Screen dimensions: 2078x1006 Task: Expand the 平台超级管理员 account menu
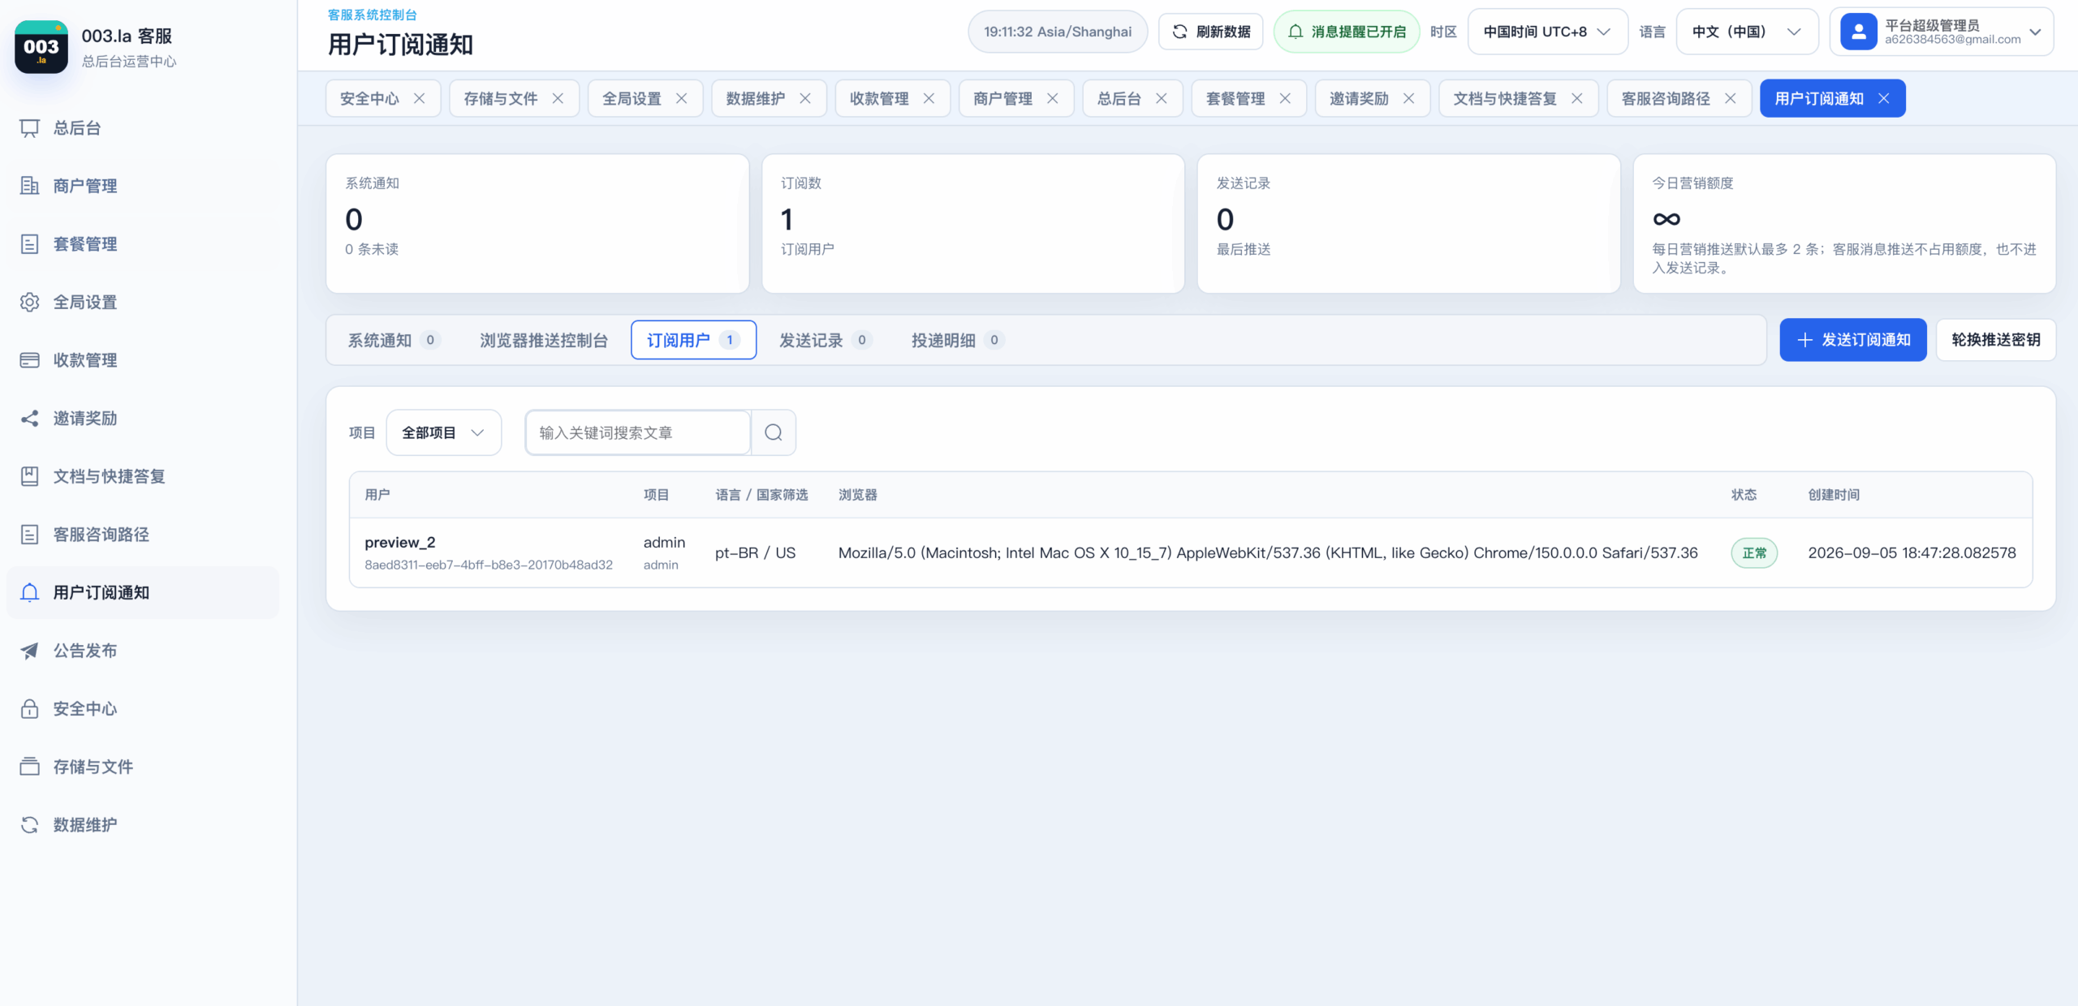1942,32
